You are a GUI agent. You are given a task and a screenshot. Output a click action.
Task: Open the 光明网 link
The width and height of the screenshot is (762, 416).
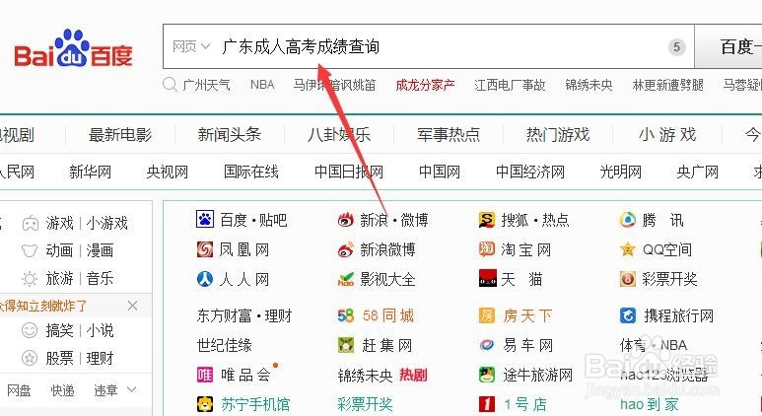621,172
